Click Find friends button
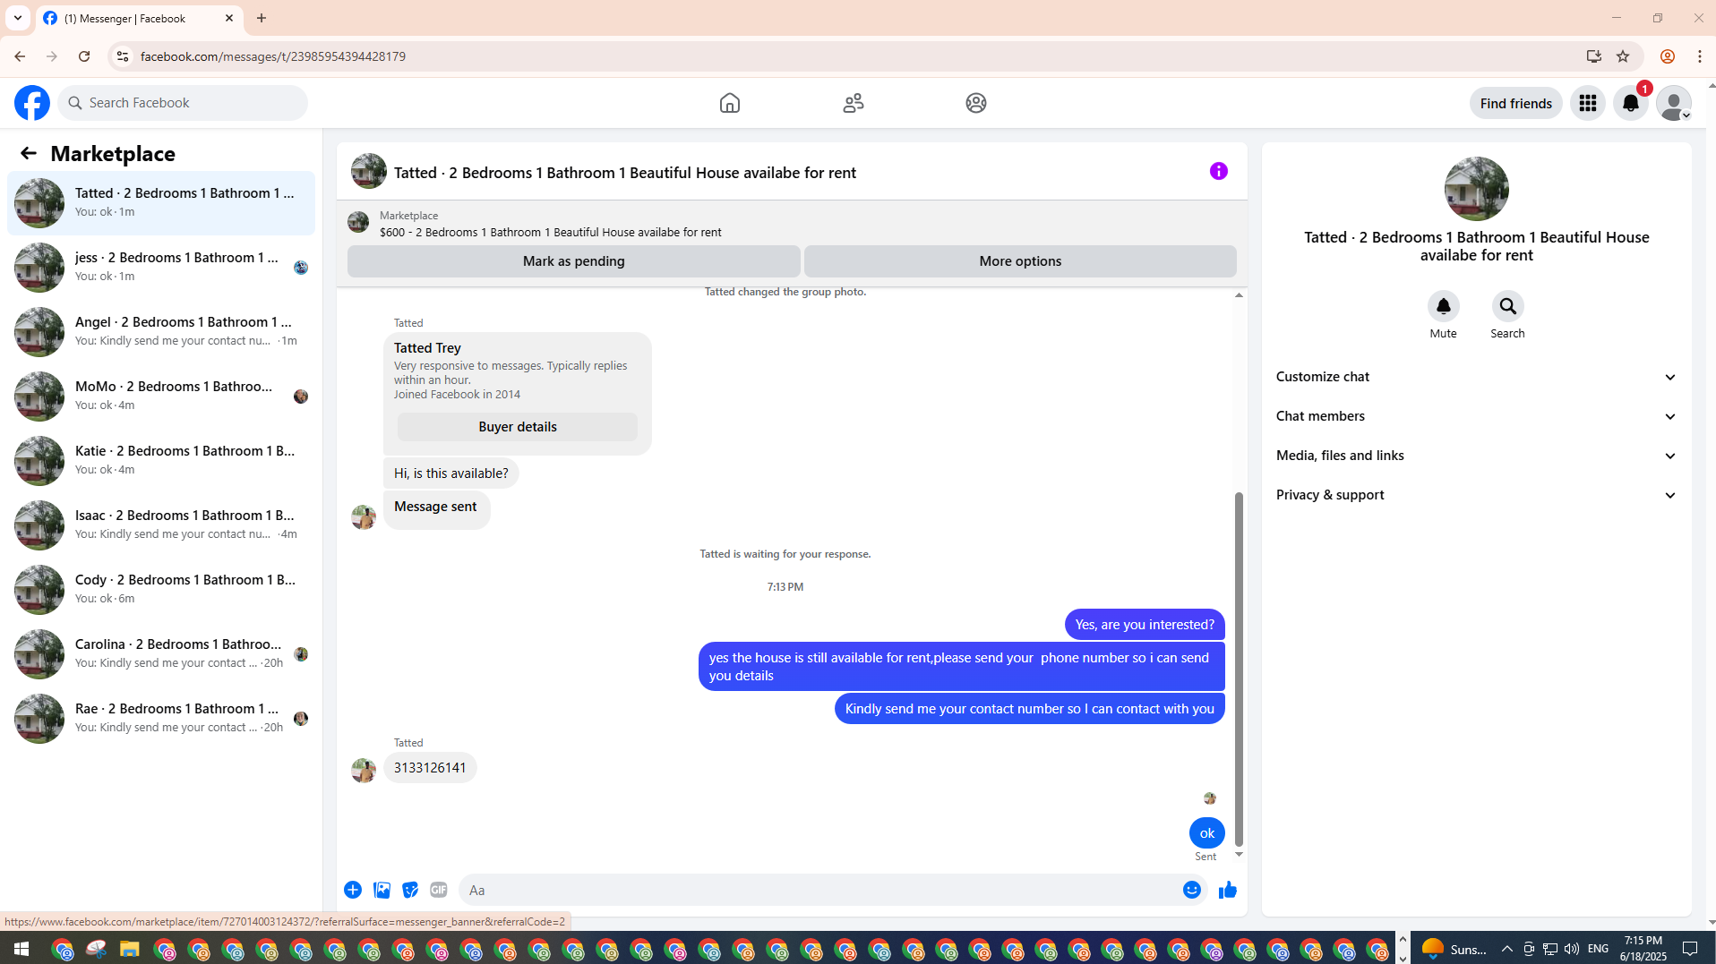Viewport: 1716px width, 964px height. pos(1516,103)
